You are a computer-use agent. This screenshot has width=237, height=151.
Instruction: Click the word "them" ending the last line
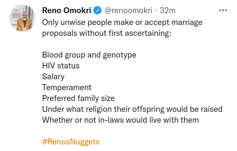(189, 120)
